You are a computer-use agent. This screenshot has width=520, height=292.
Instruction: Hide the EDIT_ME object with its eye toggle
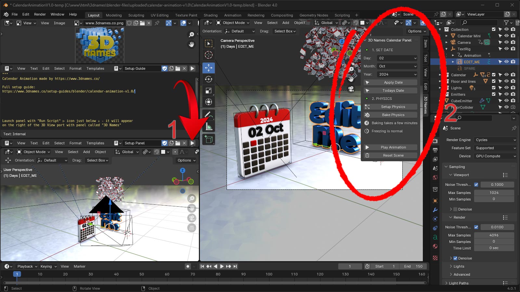506,62
